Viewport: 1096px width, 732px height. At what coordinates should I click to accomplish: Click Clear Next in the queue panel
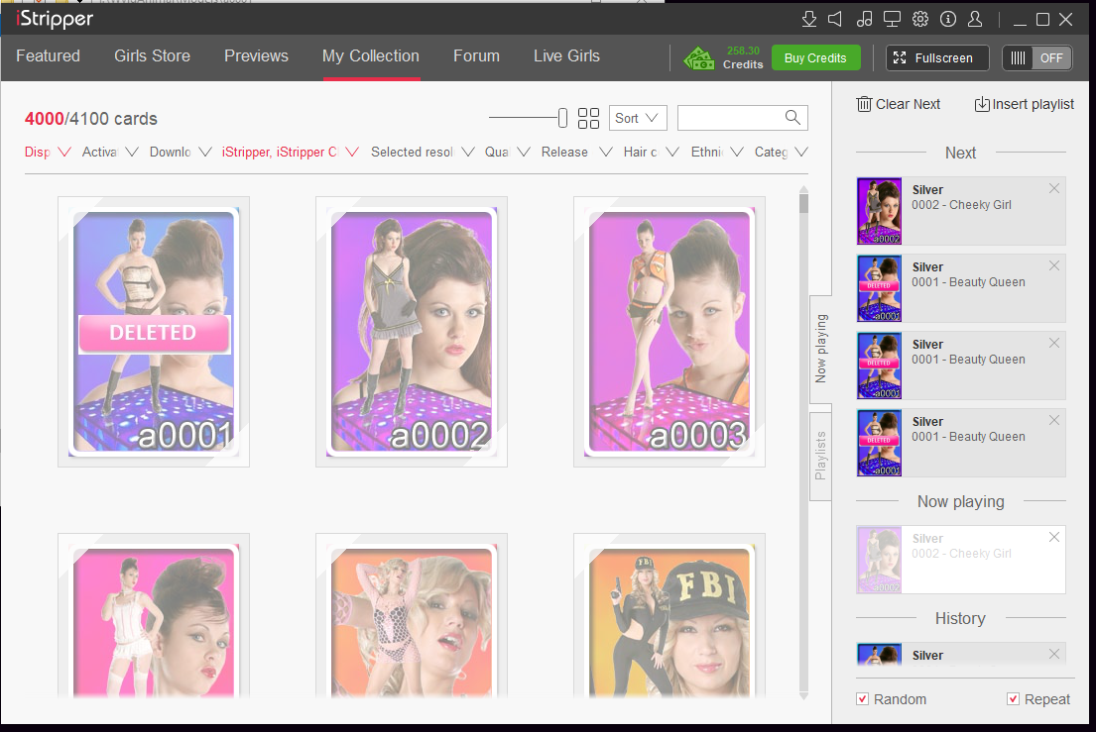click(x=899, y=104)
